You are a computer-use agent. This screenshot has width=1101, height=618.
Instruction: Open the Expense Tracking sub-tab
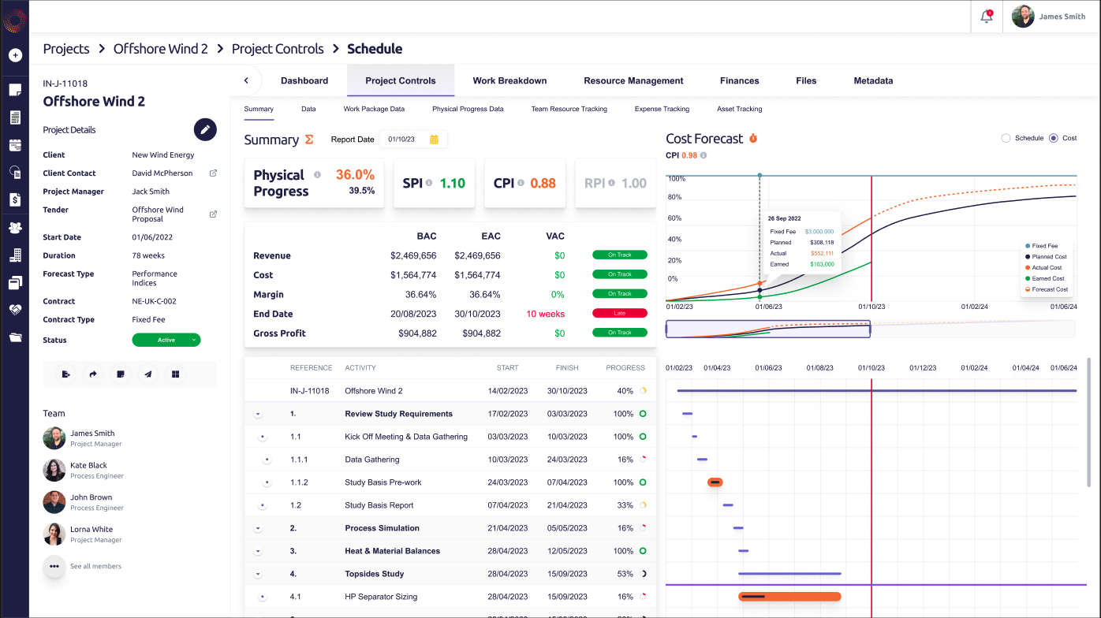662,109
